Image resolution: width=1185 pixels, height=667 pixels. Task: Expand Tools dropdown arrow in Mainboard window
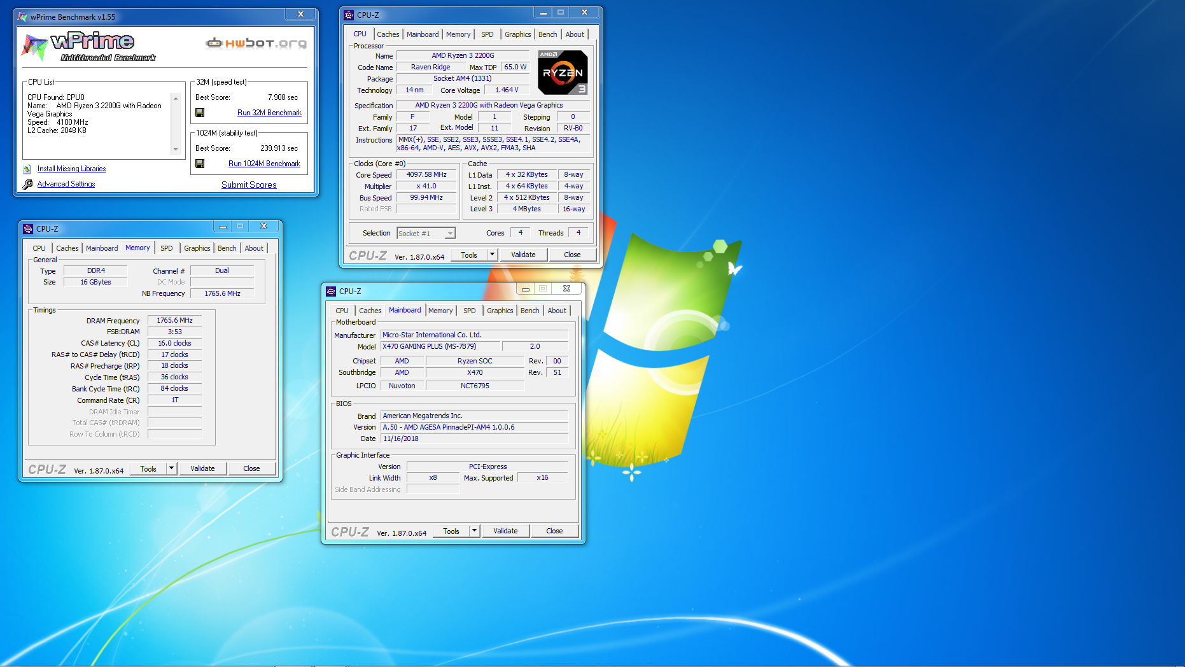(x=473, y=531)
